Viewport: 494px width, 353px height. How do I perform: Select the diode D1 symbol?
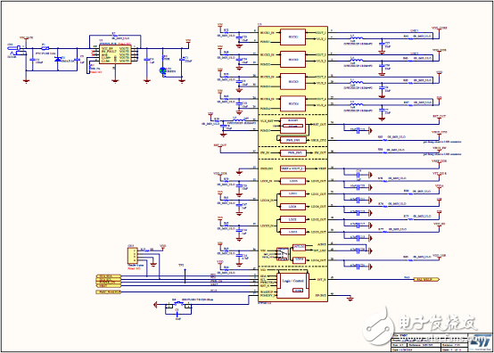click(x=58, y=59)
